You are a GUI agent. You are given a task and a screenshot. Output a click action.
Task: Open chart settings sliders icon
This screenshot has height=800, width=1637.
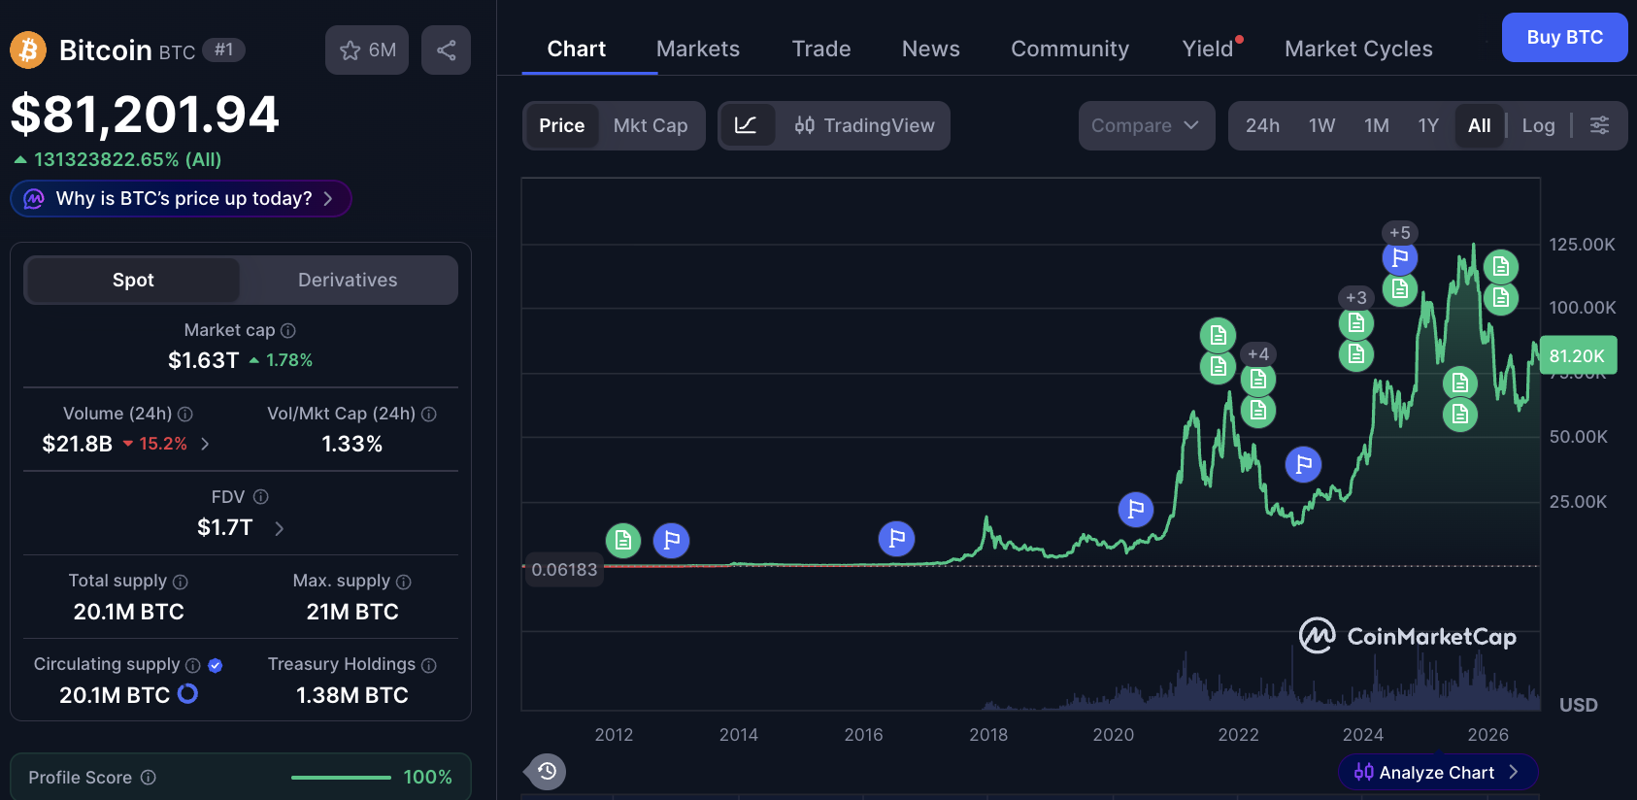click(1599, 125)
